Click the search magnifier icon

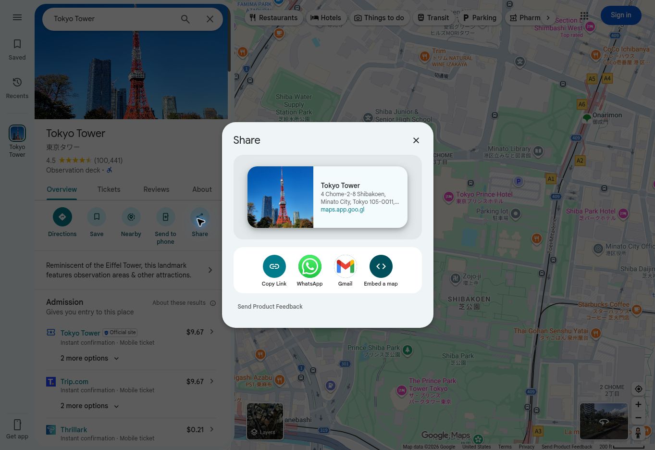coord(185,19)
